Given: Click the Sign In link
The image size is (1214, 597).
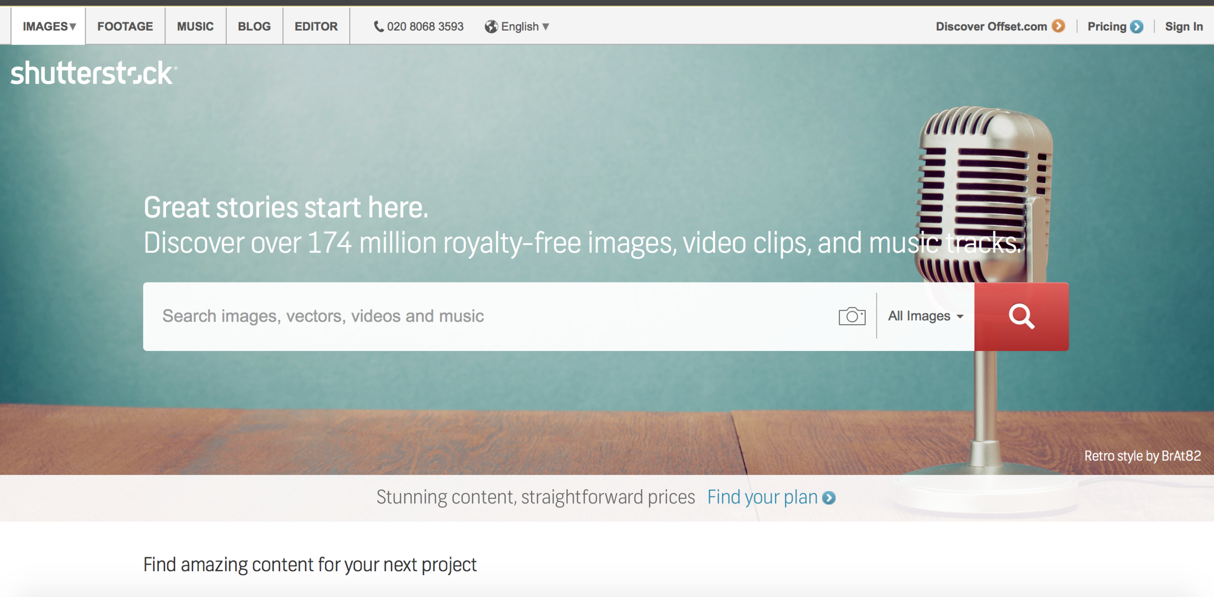Looking at the screenshot, I should pos(1183,27).
